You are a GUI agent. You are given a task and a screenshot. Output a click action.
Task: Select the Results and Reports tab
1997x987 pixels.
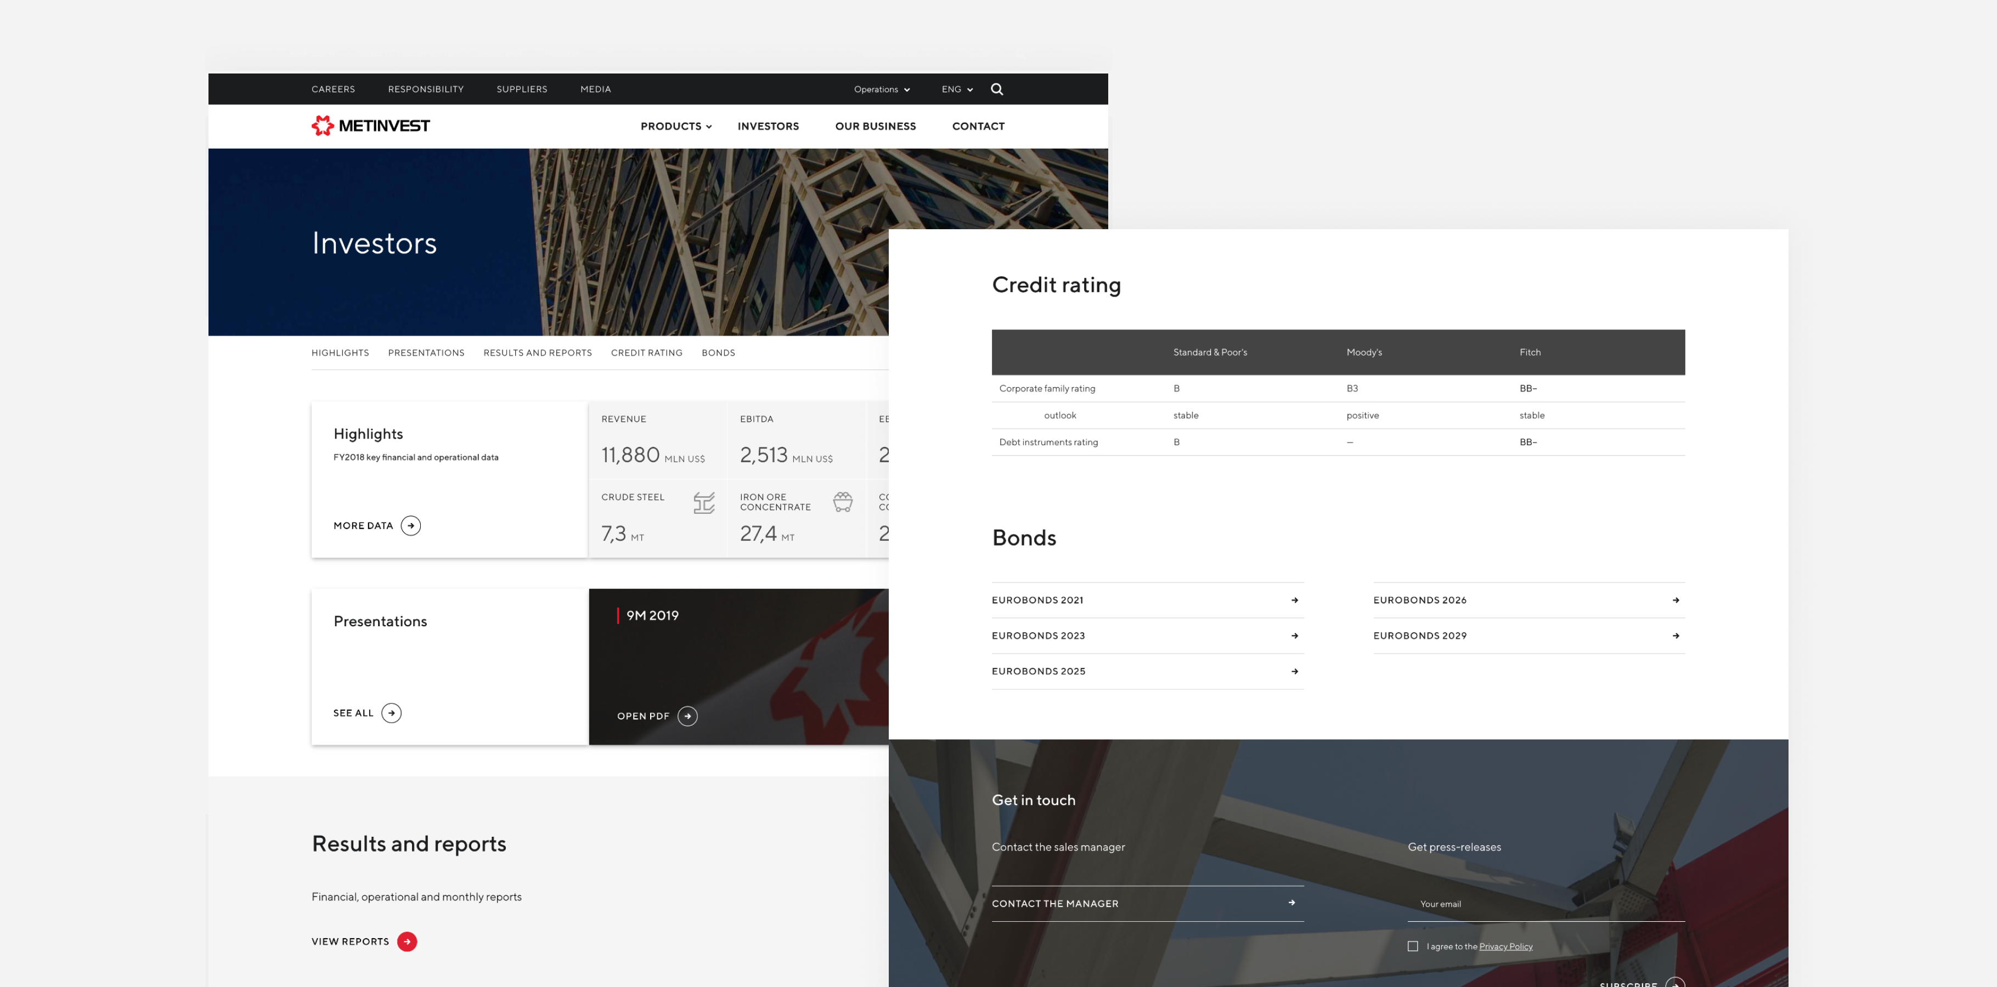click(x=537, y=353)
